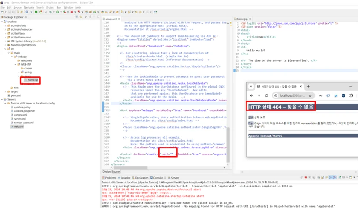Expand the src/main/java folder
This screenshot has height=208, width=358.
pyautogui.click(x=5, y=25)
